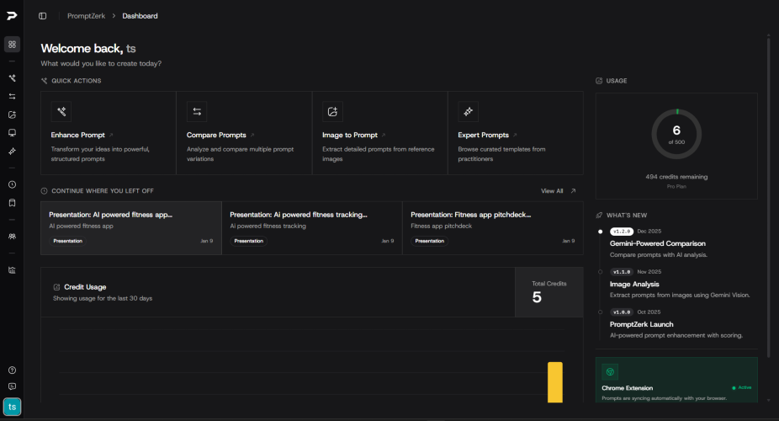Click the Expert Prompts card icon
This screenshot has width=779, height=421.
(x=469, y=112)
